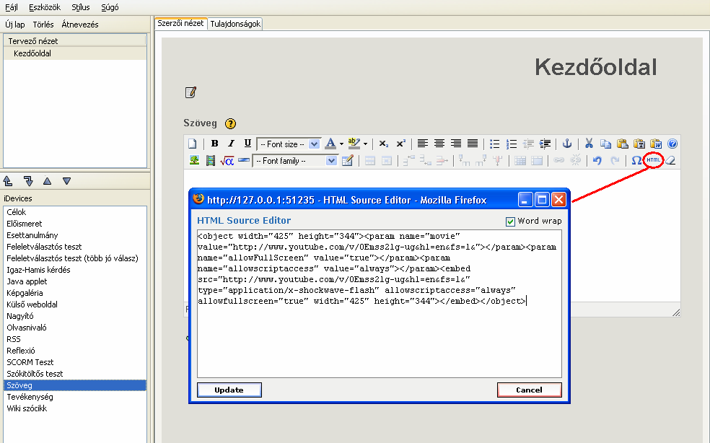Screen dimensions: 710x443
Task: Click Átnevezés to rename page
Action: [x=80, y=25]
